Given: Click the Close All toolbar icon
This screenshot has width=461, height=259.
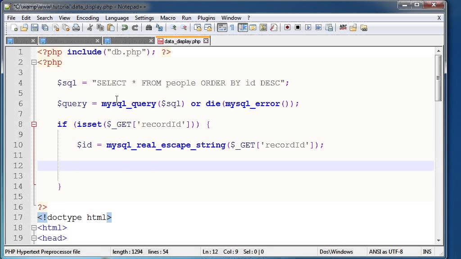Looking at the screenshot, I should 66,27.
